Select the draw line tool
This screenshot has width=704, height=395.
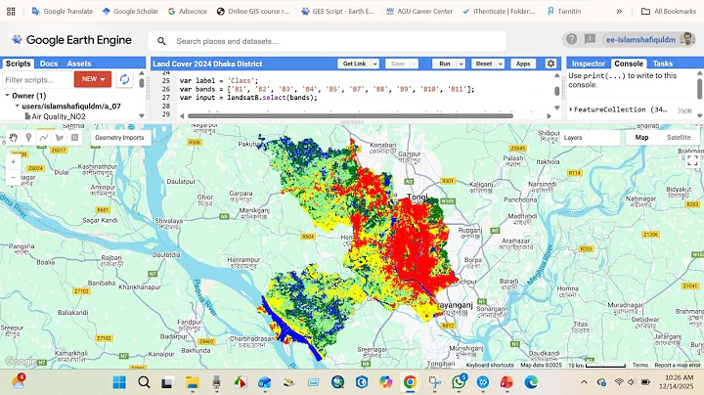click(x=44, y=137)
